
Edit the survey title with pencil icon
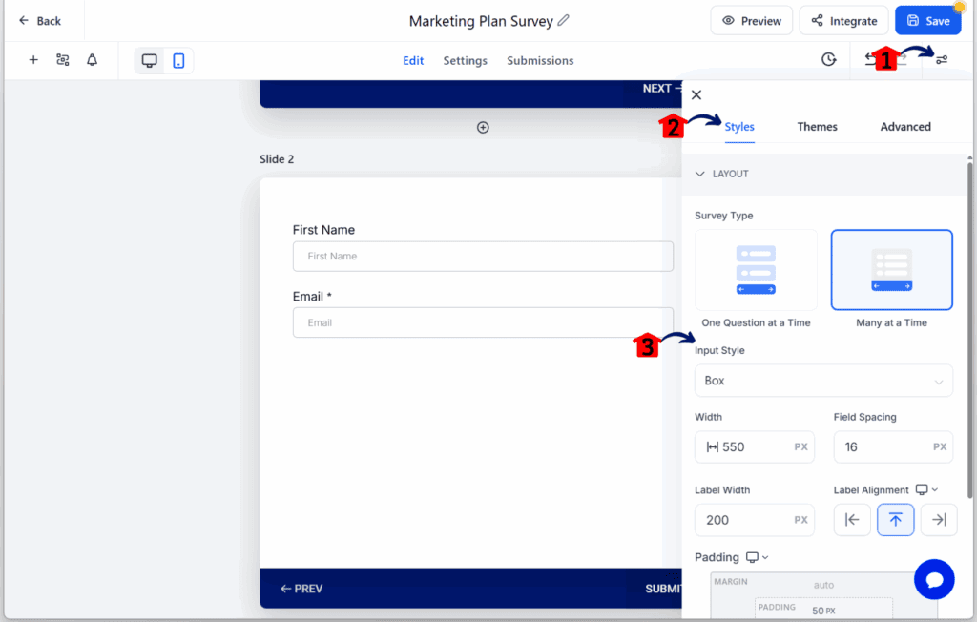point(563,20)
